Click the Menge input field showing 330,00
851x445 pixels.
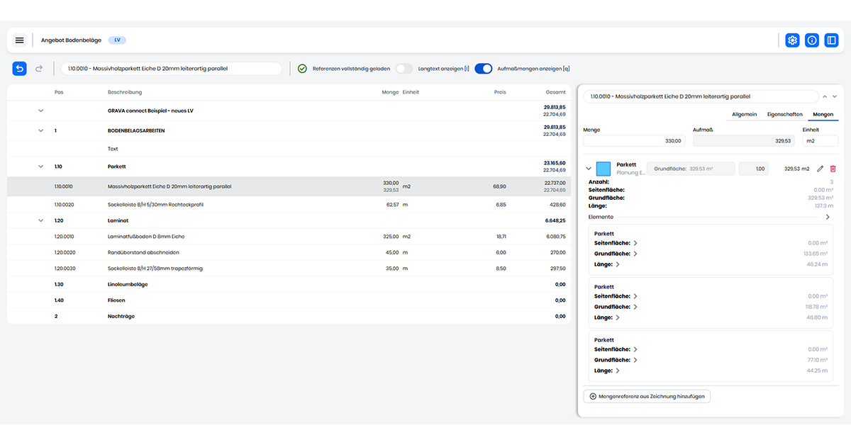click(633, 141)
